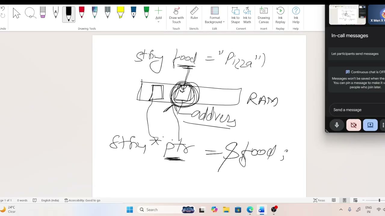Open Microsoft Edge from taskbar
Image resolution: width=385 pixels, height=216 pixels.
point(250,210)
